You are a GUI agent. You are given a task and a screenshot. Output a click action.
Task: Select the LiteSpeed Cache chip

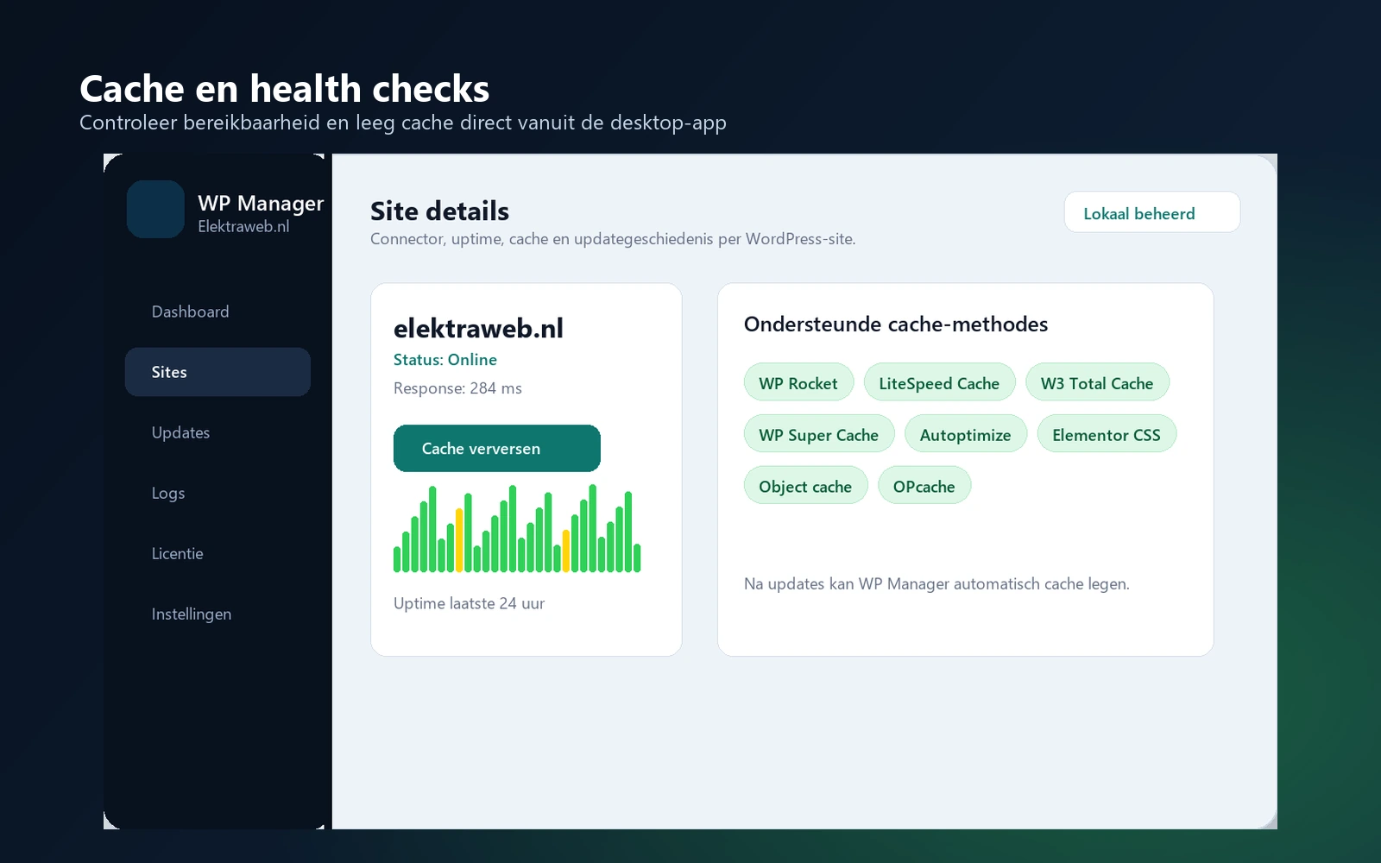[x=939, y=382]
